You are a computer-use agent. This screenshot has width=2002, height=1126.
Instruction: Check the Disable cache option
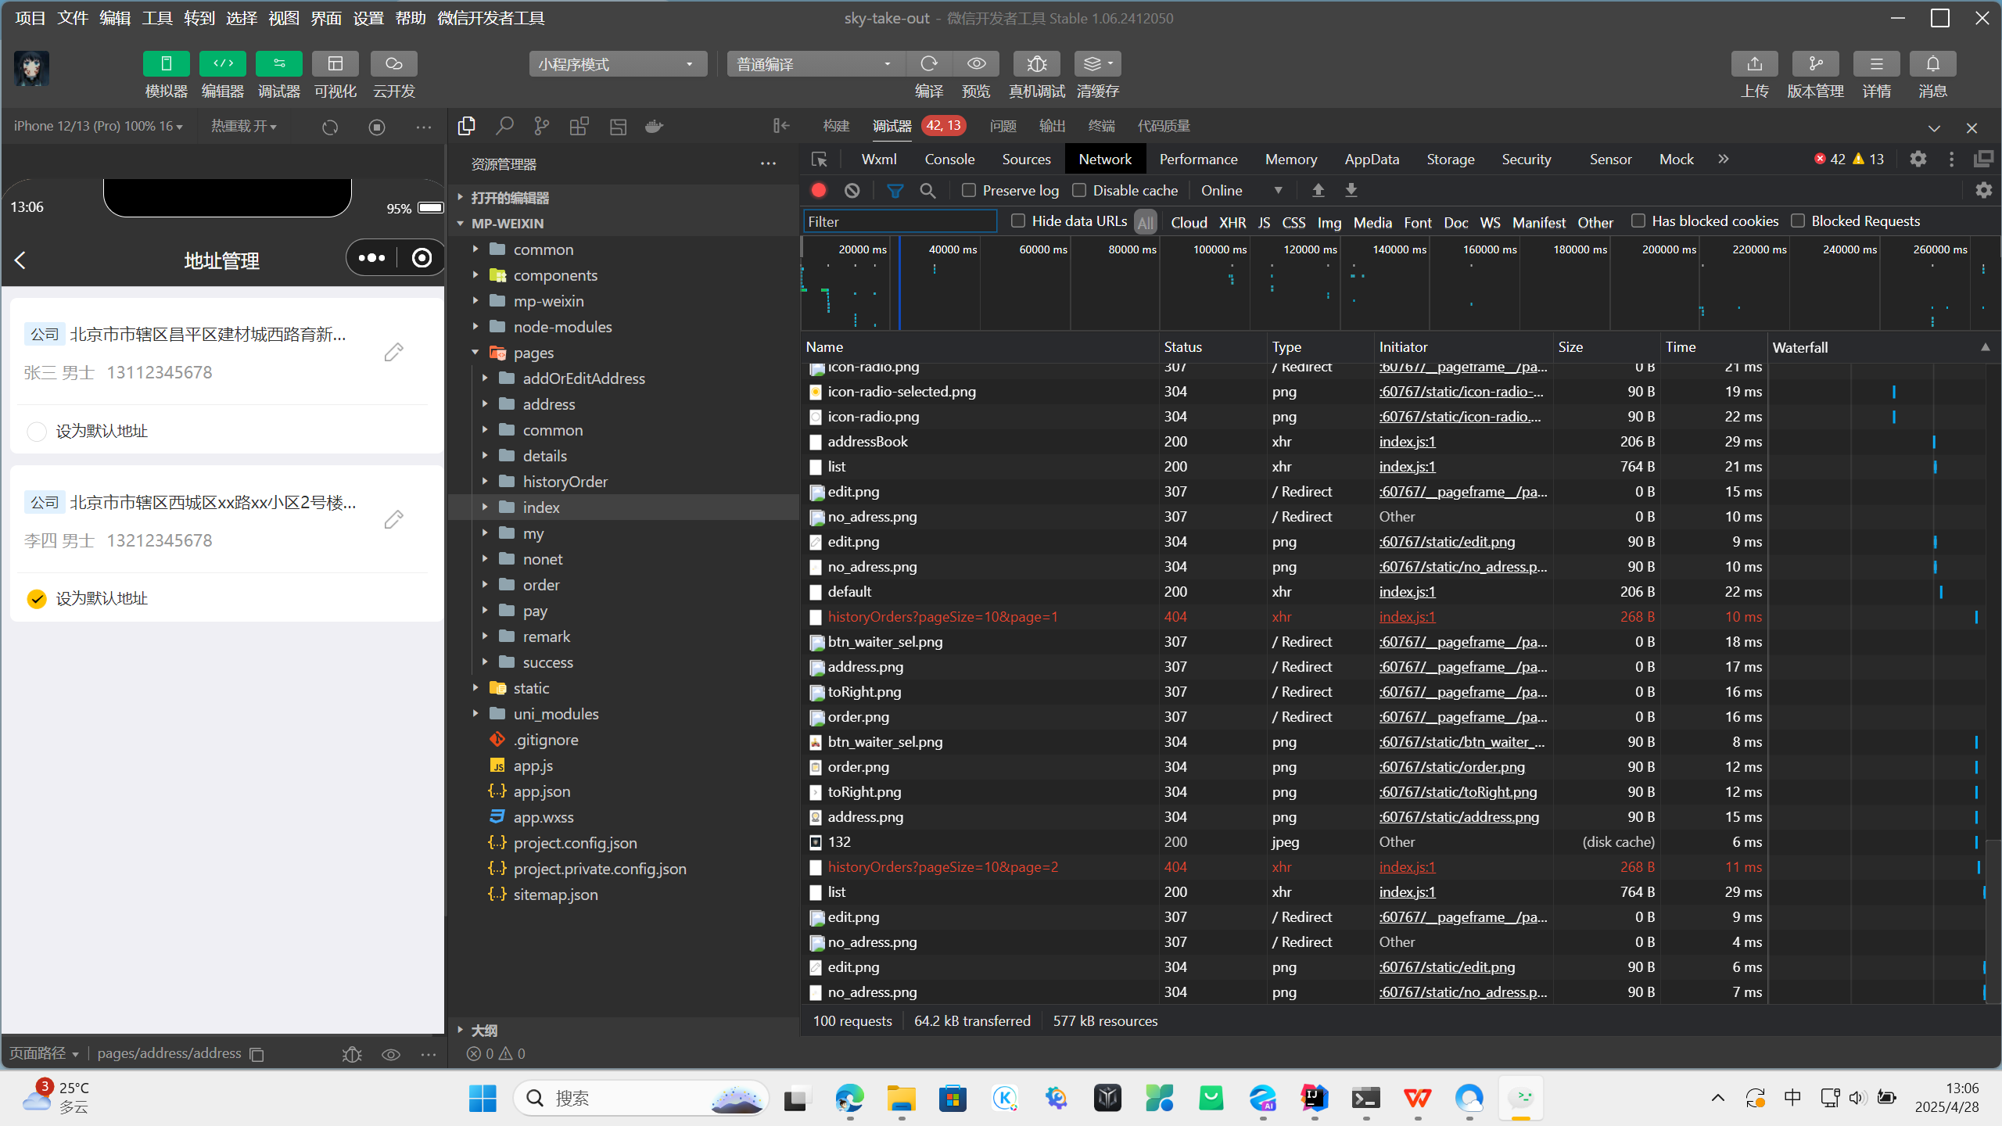[1079, 190]
